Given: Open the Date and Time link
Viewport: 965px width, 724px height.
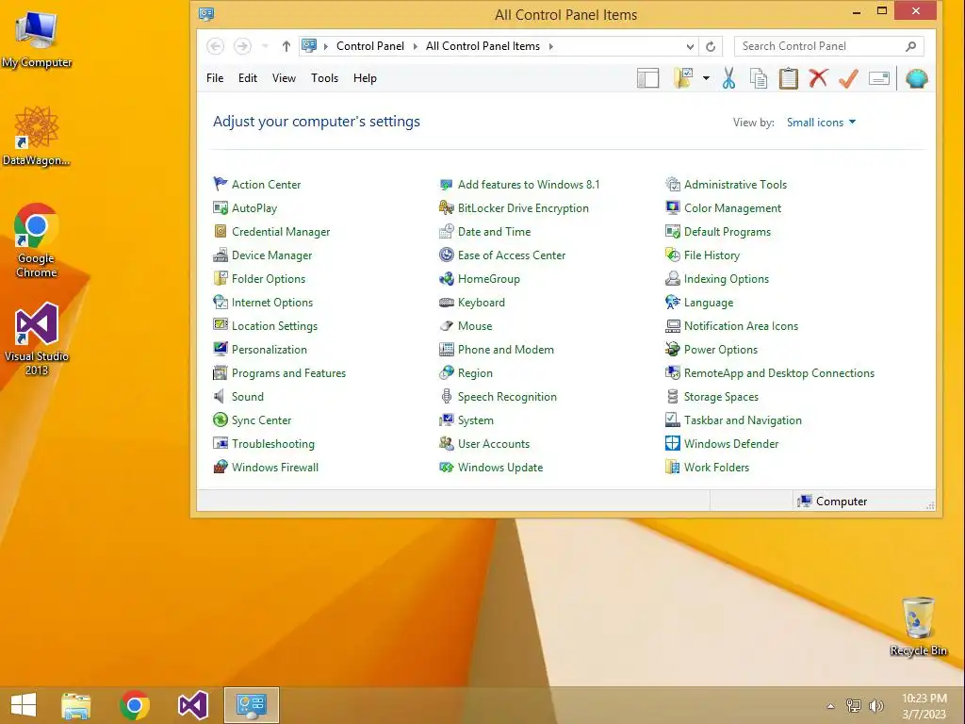Looking at the screenshot, I should pos(494,232).
